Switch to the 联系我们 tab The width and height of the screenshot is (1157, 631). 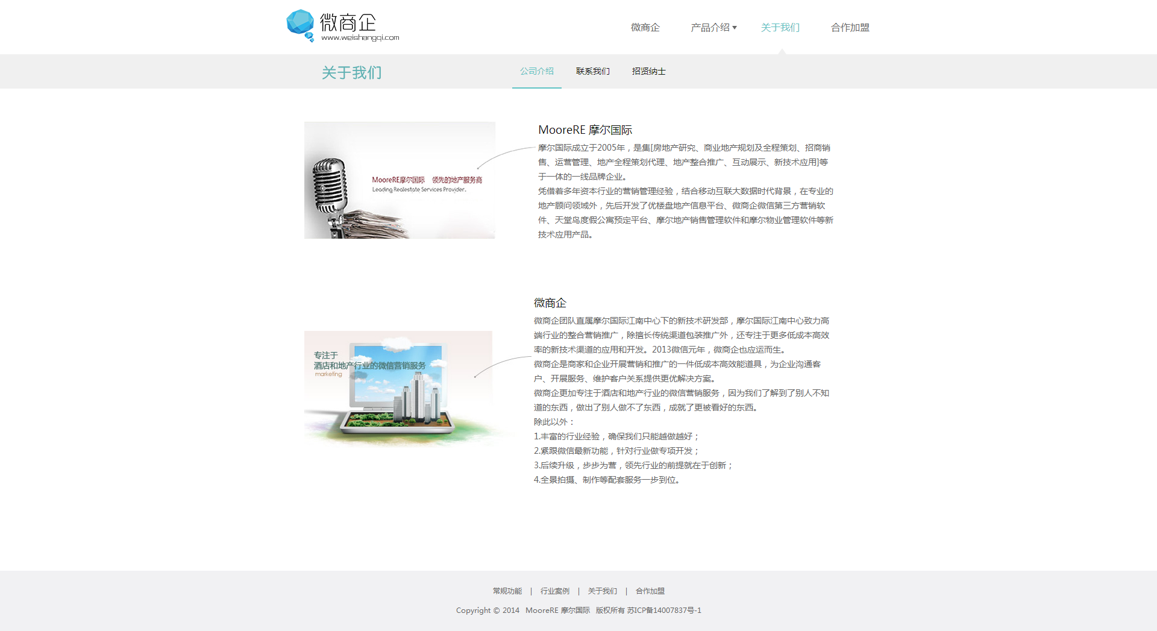click(592, 71)
